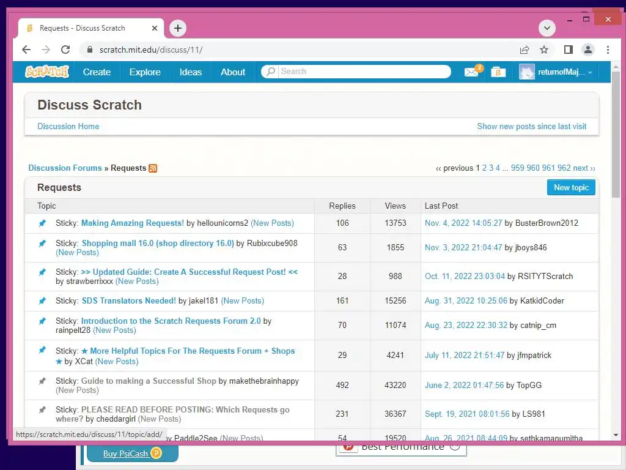Go to Discussion Forums breadcrumb
Screen dimensions: 626x470
(65, 168)
